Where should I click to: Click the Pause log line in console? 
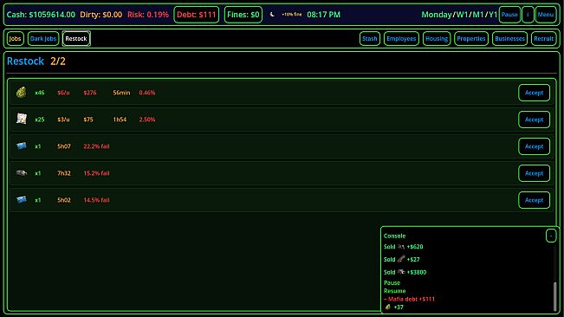tap(392, 283)
